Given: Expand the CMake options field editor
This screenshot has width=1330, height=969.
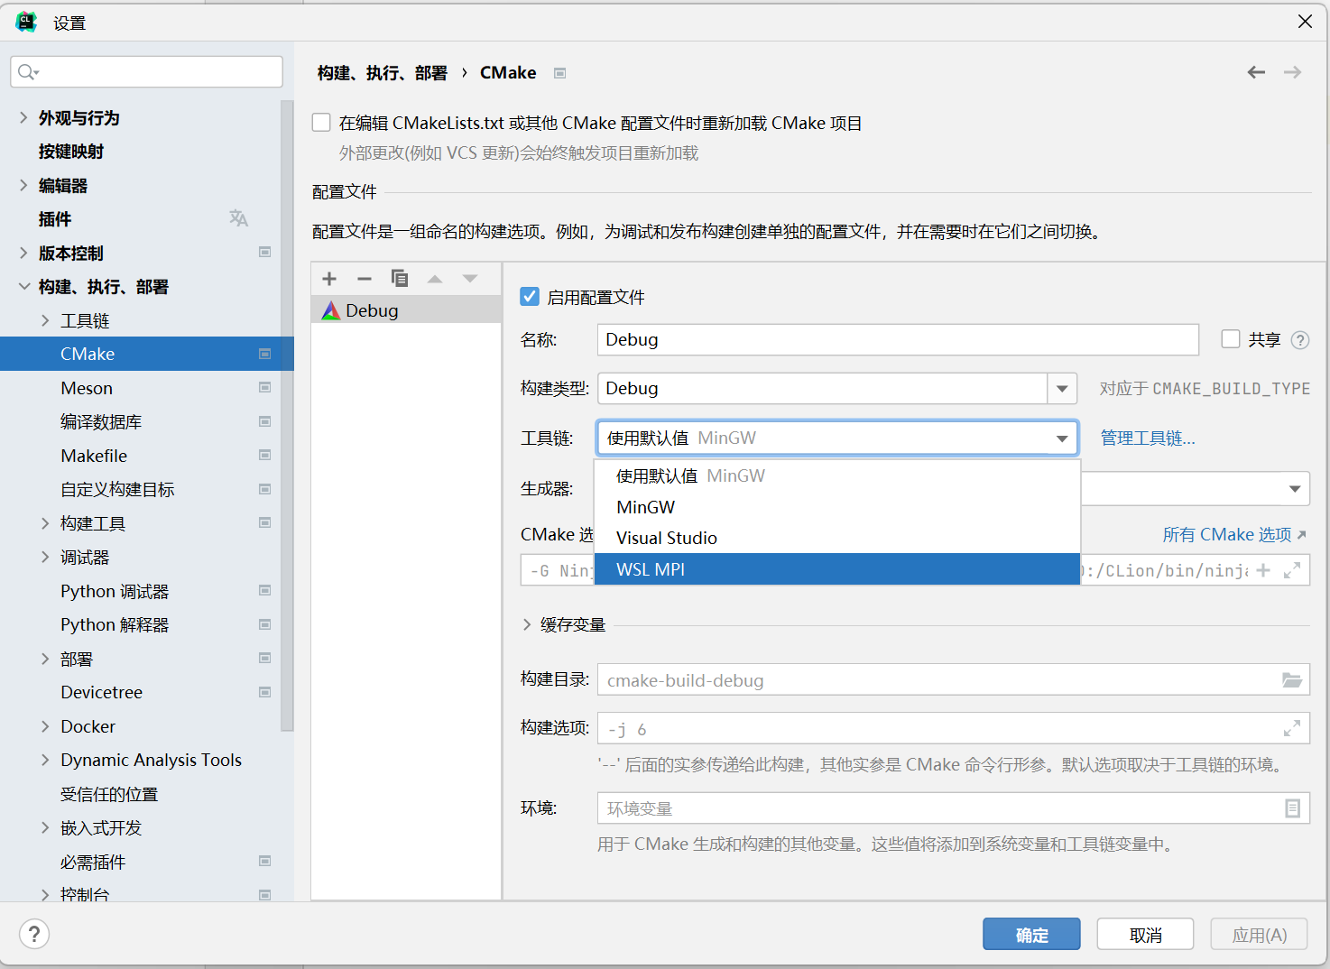Looking at the screenshot, I should [x=1293, y=569].
